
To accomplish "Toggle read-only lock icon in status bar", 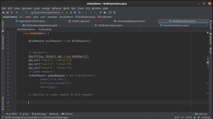I will [x=194, y=117].
